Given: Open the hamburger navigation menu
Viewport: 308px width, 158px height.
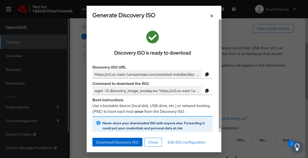Looking at the screenshot, I should 8,9.
